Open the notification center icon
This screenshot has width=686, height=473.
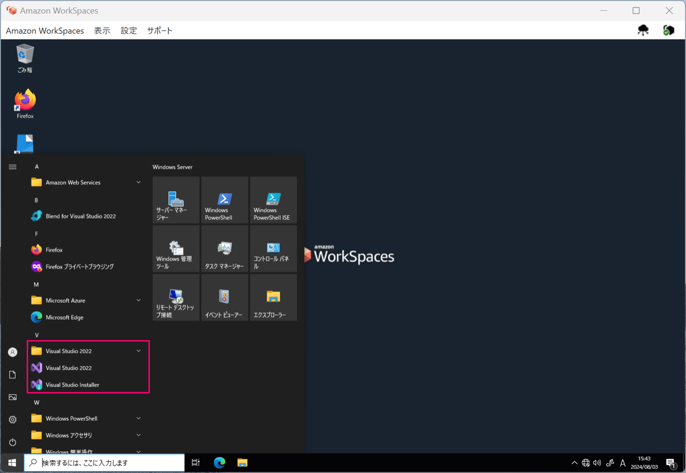coord(671,463)
